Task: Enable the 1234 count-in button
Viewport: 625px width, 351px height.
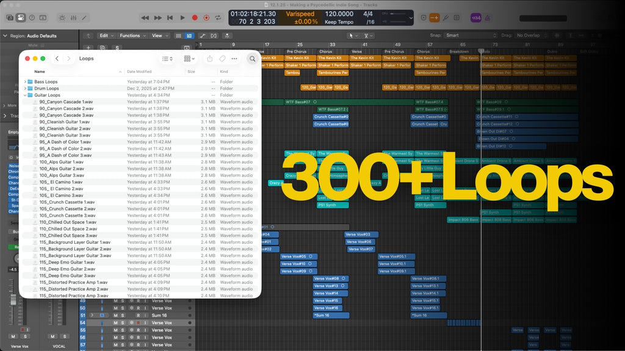Action: (x=475, y=18)
